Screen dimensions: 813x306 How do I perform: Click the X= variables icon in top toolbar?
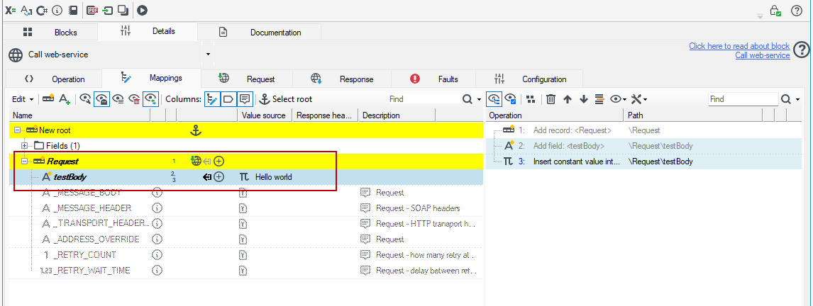point(11,10)
